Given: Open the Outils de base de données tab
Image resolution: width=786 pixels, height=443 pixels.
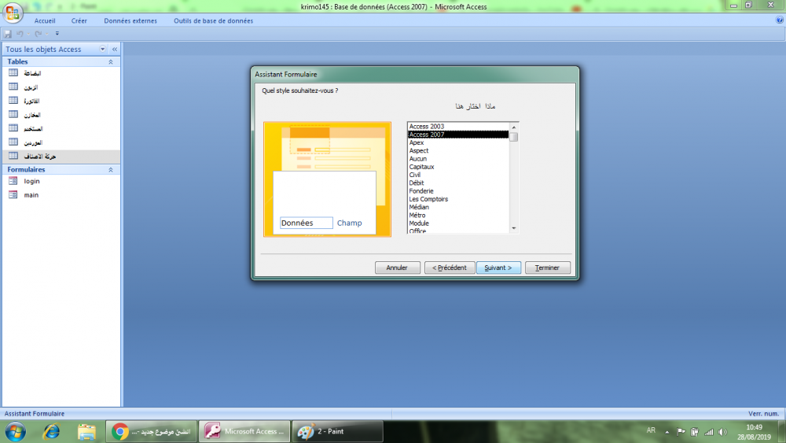Looking at the screenshot, I should [x=214, y=20].
